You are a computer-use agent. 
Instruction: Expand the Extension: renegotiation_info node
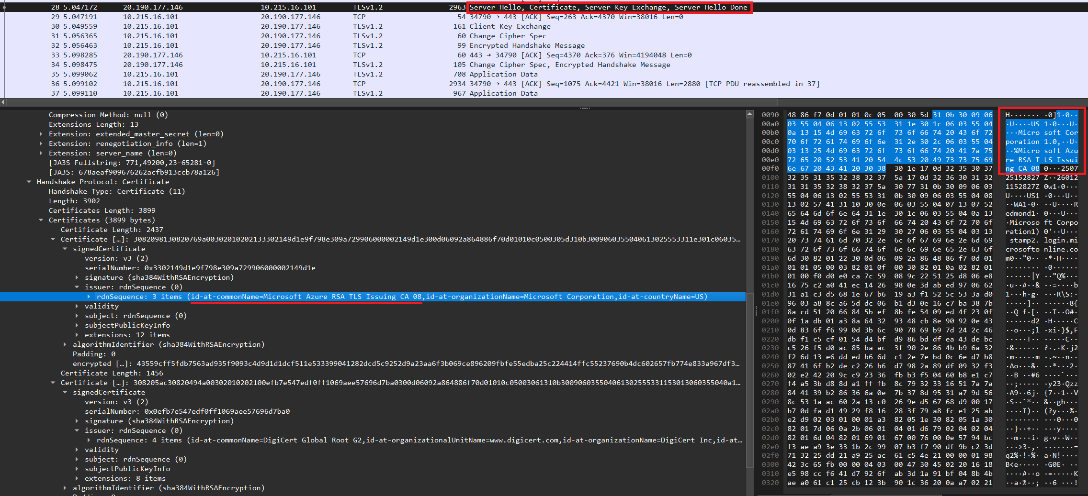click(41, 143)
